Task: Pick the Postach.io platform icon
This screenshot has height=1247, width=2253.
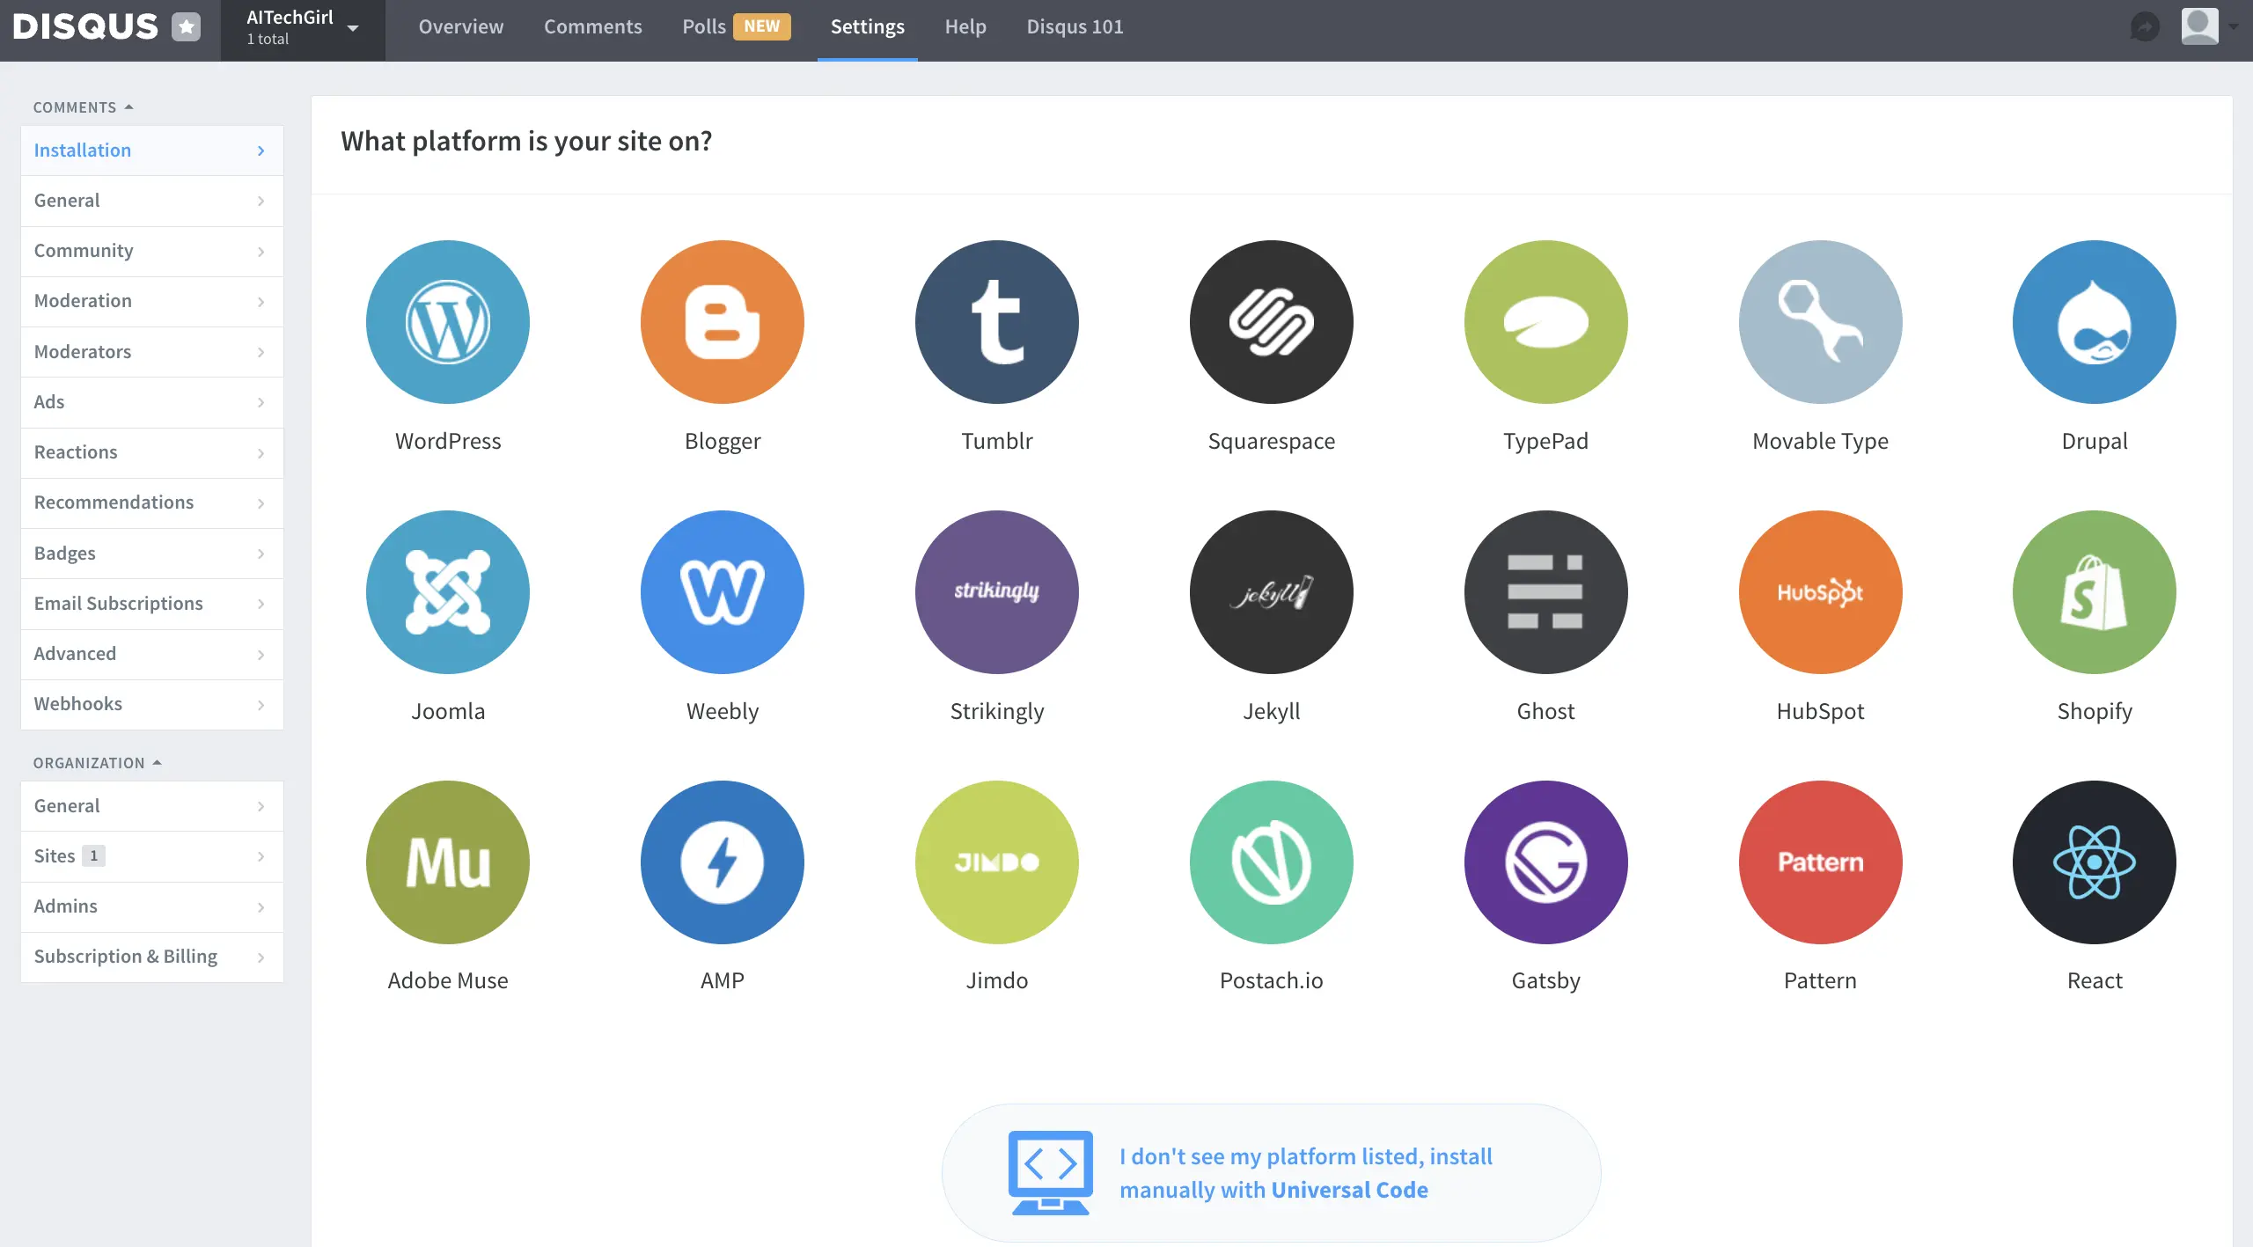Action: 1272,862
